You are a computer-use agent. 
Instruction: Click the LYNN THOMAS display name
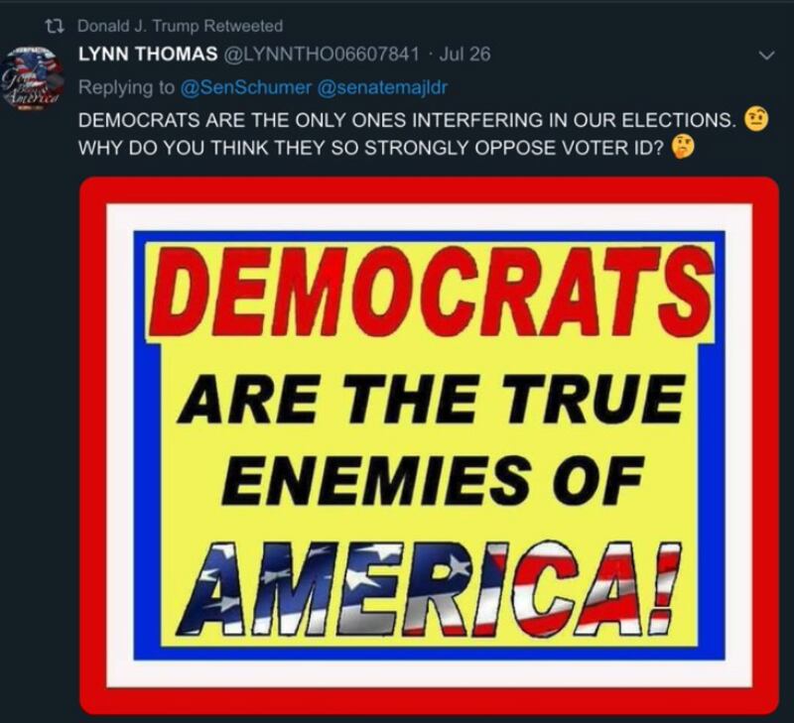click(x=148, y=55)
